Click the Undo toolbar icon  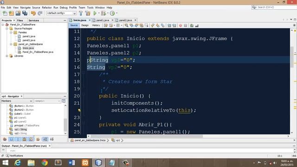click(x=33, y=13)
